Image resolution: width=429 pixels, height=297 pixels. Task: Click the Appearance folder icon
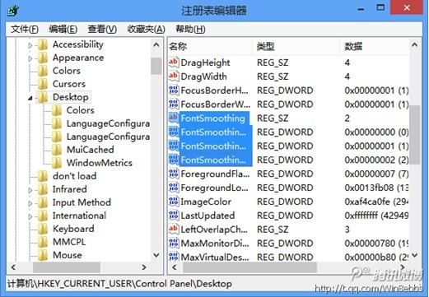click(x=43, y=58)
